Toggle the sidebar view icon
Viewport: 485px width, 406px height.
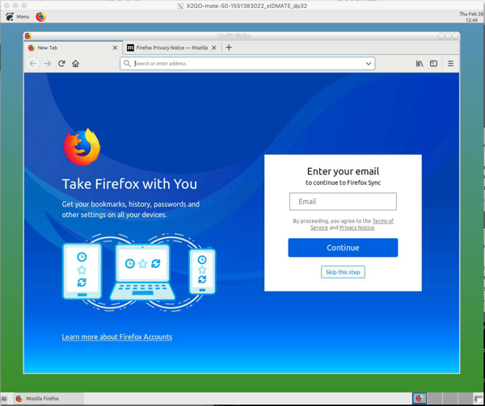point(433,64)
